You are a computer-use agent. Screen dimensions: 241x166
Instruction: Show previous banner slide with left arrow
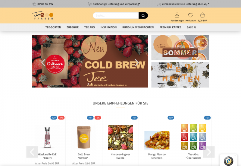point(43,63)
